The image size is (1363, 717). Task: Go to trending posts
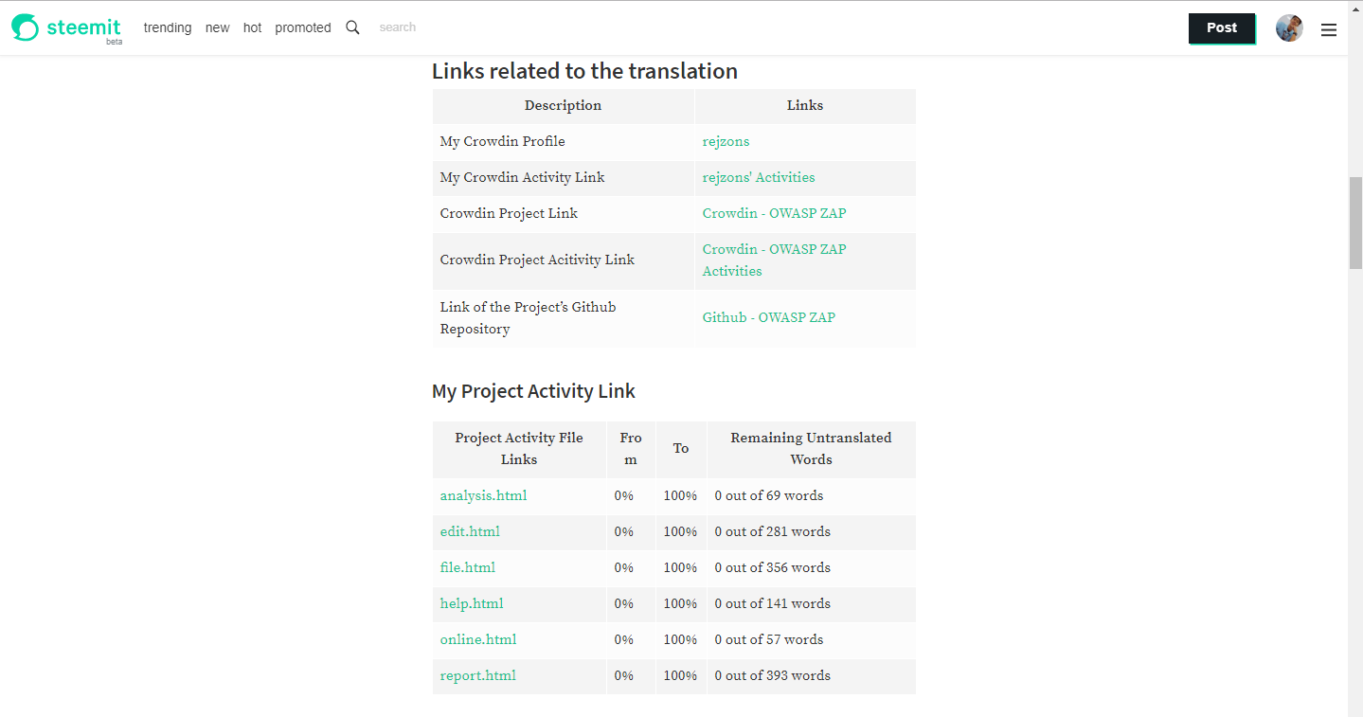[168, 27]
